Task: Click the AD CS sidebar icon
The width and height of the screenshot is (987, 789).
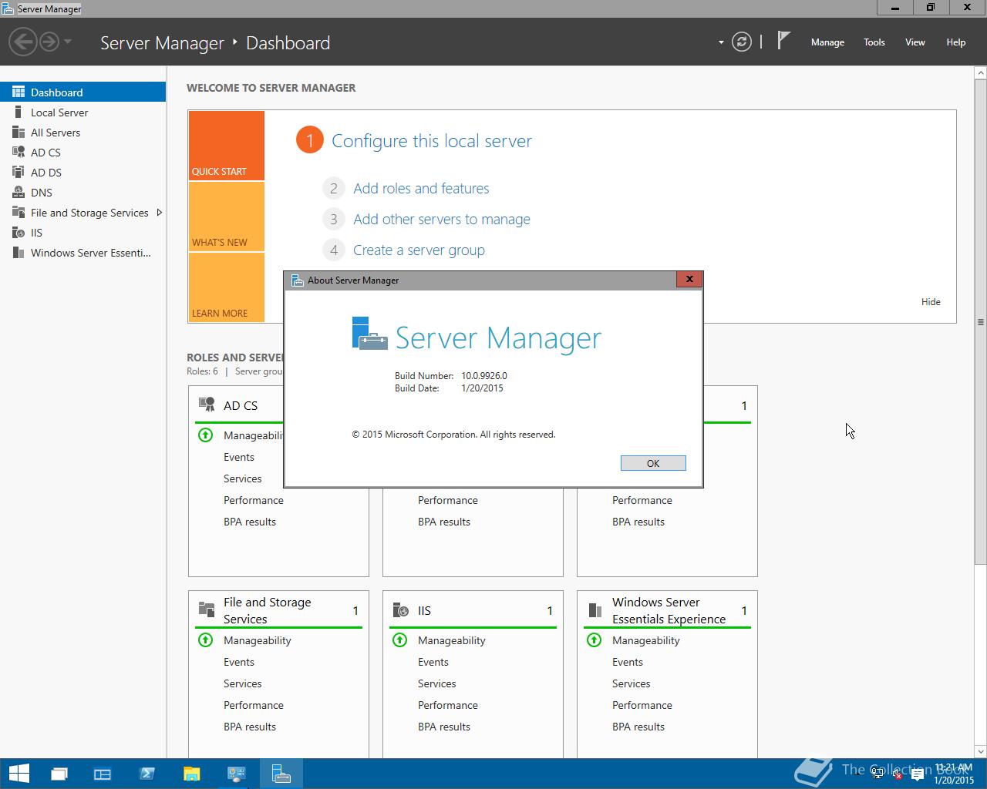Action: point(19,152)
